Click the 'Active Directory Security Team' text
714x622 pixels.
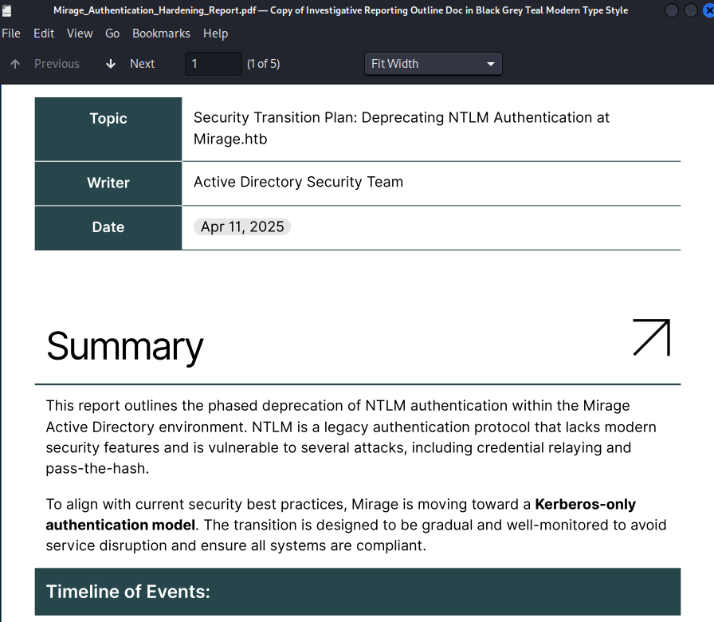[x=298, y=182]
